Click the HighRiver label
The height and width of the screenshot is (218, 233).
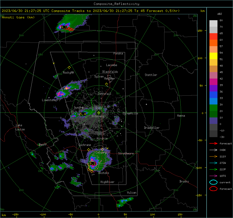pyautogui.click(x=107, y=182)
